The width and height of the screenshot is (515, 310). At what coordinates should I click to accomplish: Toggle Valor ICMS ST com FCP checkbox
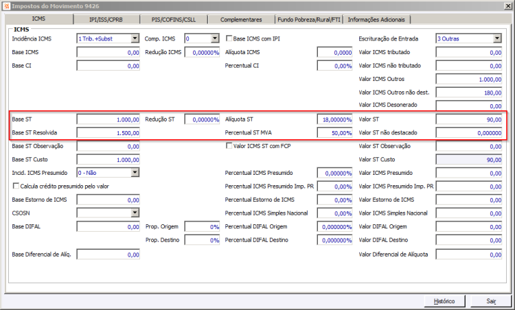(x=229, y=145)
